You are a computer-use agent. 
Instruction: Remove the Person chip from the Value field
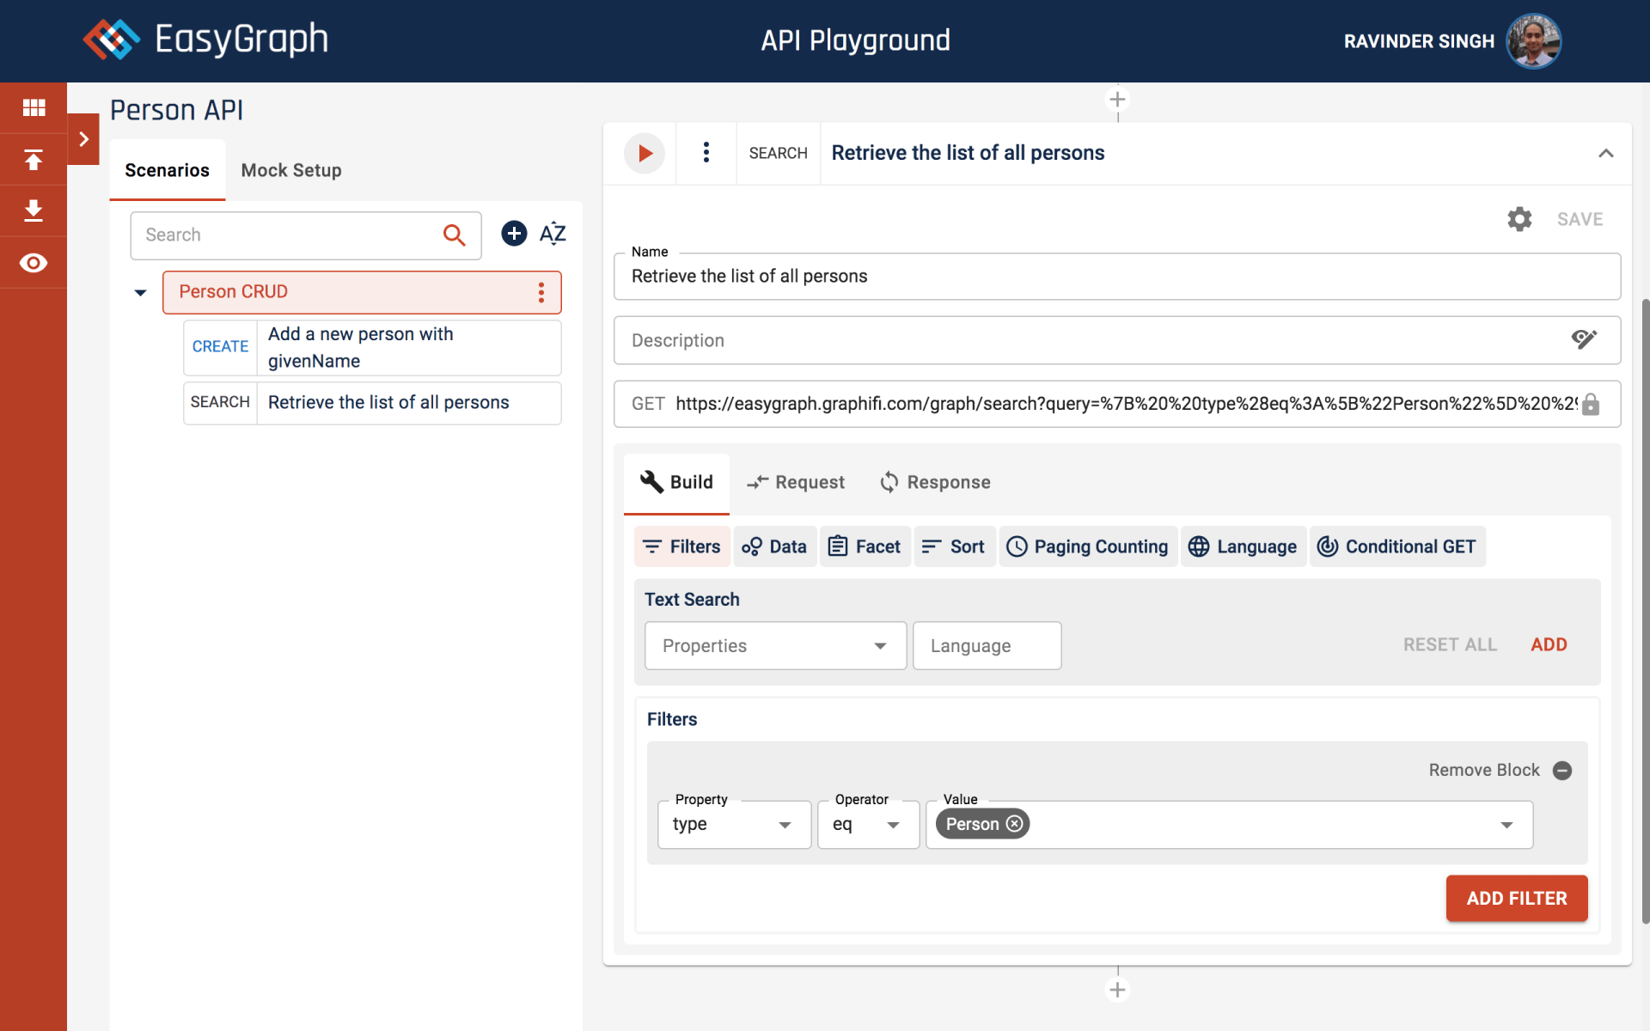click(1015, 824)
